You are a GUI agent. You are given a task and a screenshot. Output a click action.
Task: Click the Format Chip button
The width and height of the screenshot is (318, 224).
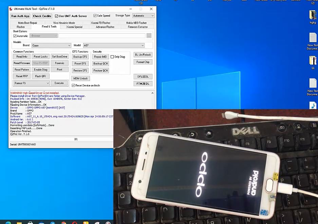(x=143, y=62)
